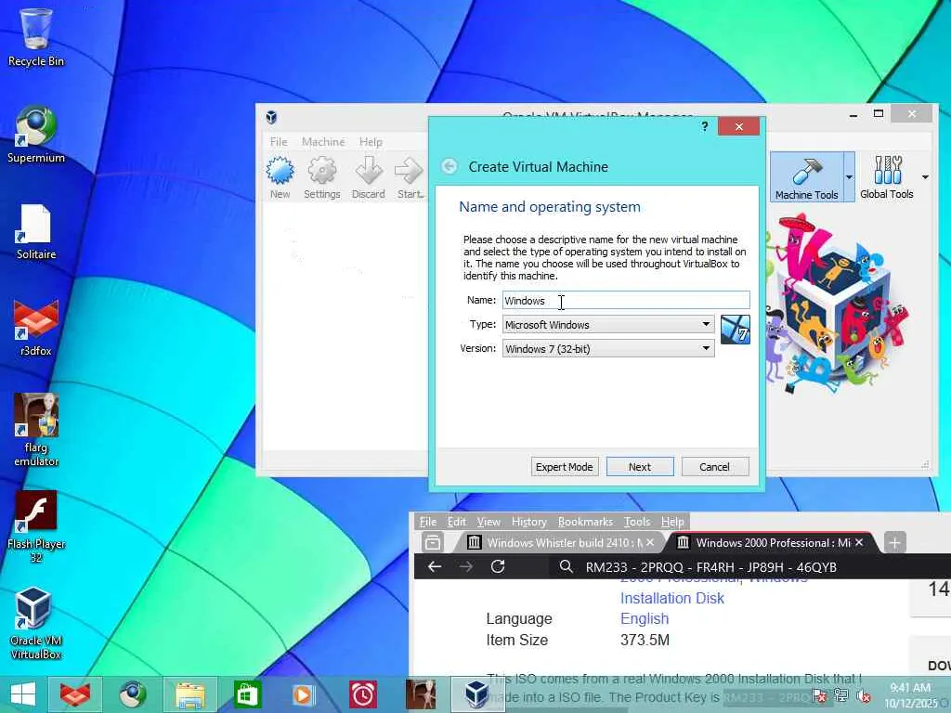Click the address bar search icon
The width and height of the screenshot is (951, 713).
tap(566, 566)
